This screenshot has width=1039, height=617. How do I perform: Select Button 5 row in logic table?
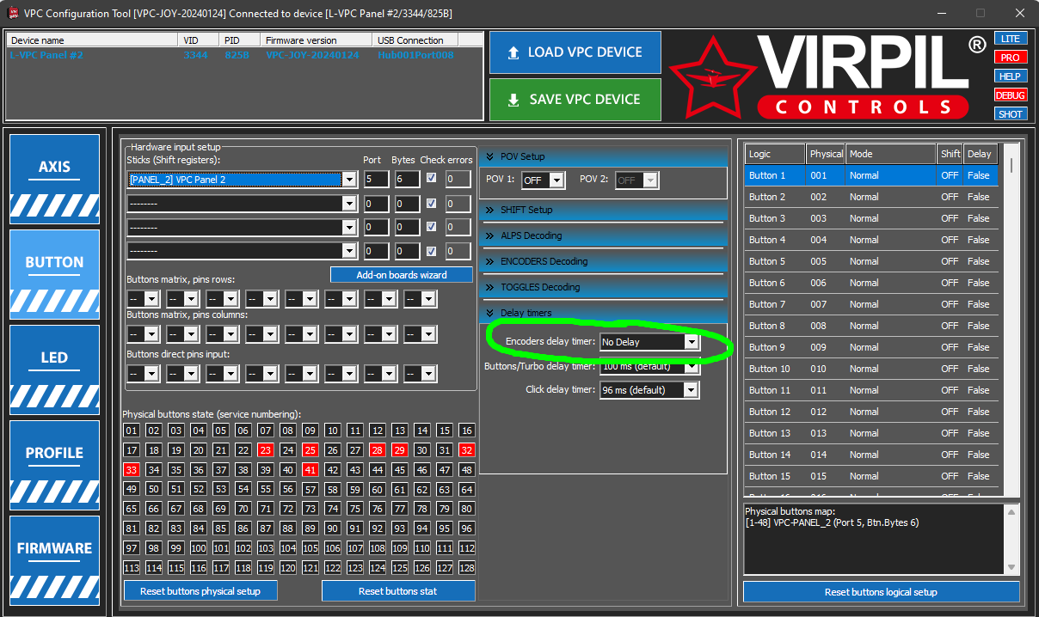pyautogui.click(x=871, y=261)
